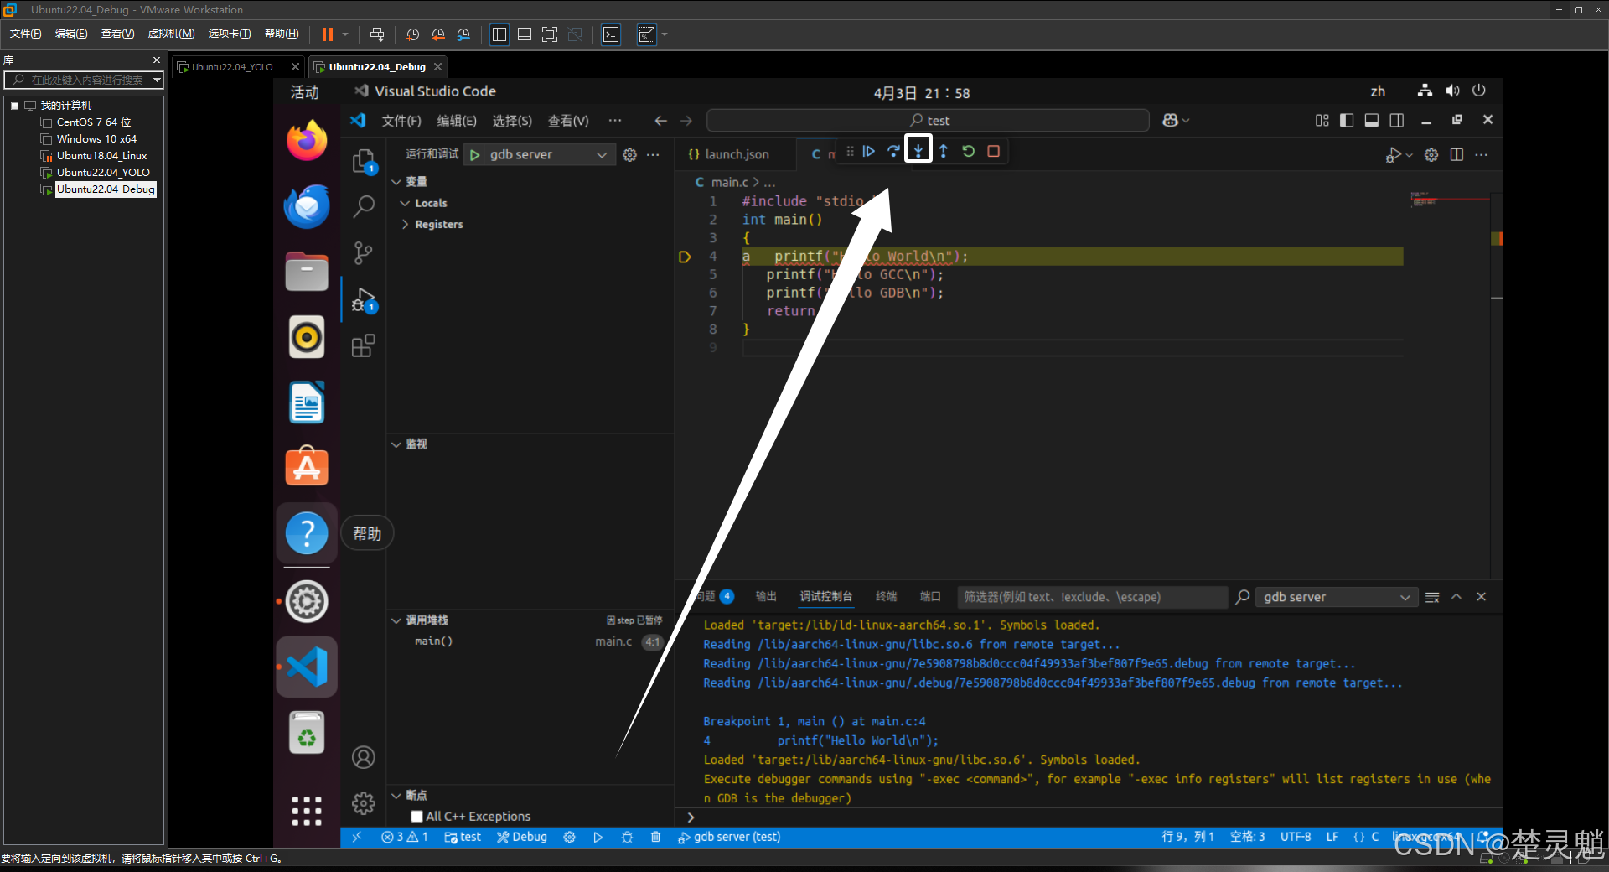Open the Firefox icon in the Ubuntu dock
The image size is (1609, 872).
(307, 140)
